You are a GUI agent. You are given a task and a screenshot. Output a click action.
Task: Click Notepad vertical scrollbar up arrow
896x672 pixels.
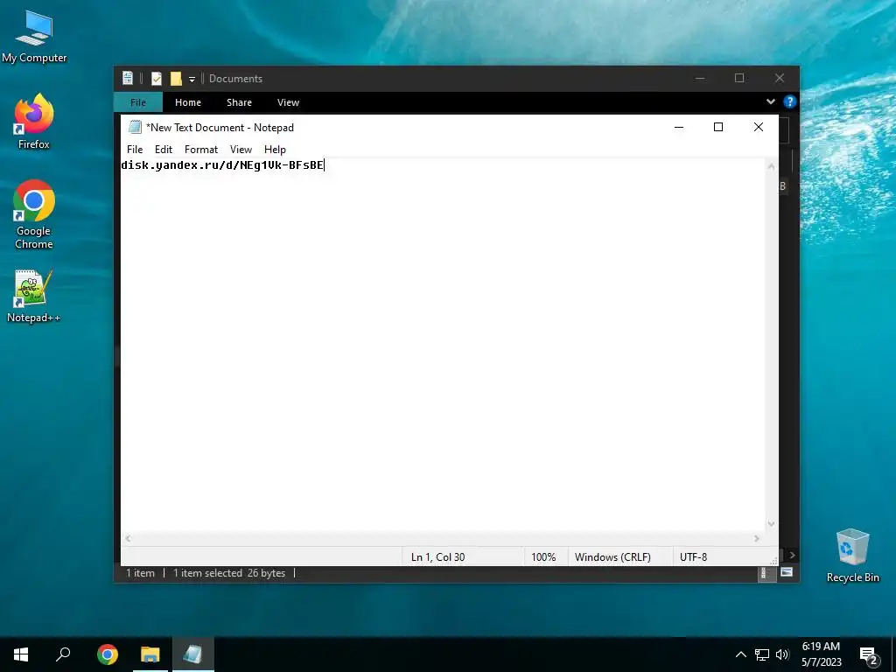771,166
